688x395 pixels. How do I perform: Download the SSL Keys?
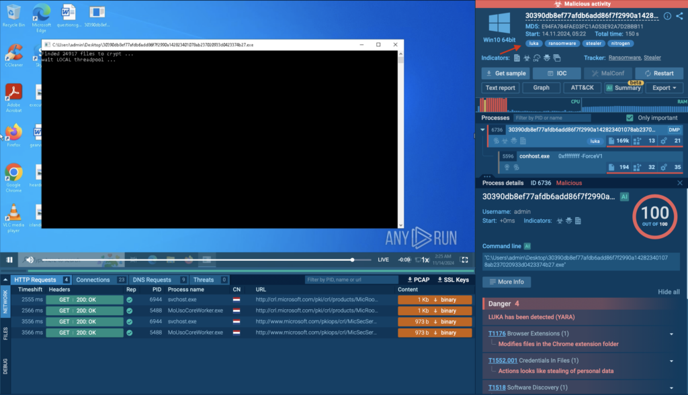(453, 280)
